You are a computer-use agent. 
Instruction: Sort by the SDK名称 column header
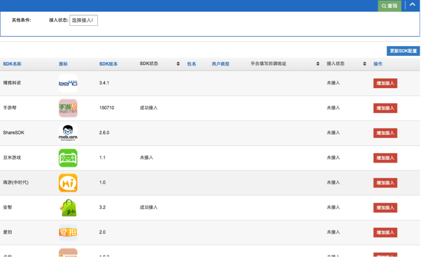[12, 64]
